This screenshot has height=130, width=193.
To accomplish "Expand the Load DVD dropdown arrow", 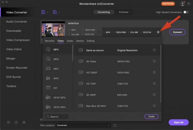I will 59,12.
